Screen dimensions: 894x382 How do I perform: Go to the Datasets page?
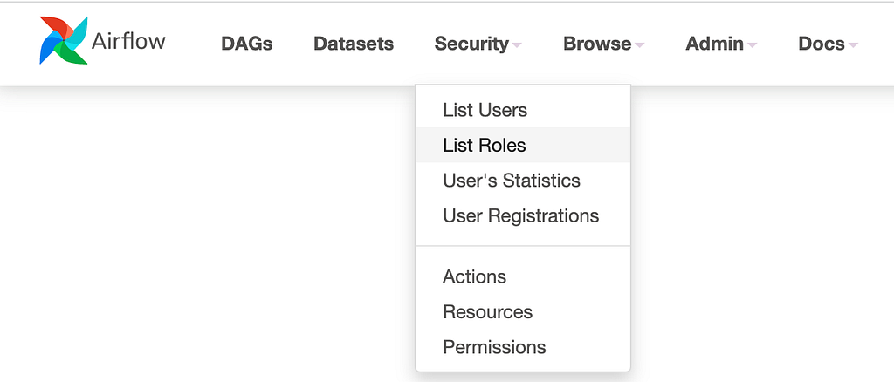point(354,44)
